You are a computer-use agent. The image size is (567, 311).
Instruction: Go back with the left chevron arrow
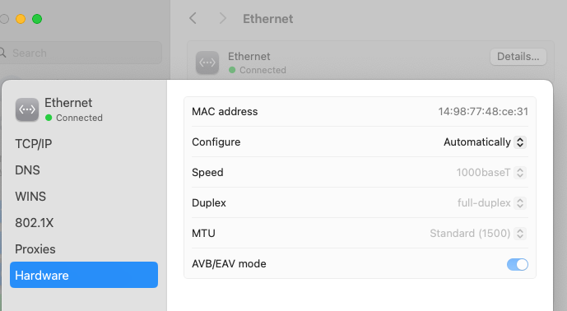coord(193,18)
